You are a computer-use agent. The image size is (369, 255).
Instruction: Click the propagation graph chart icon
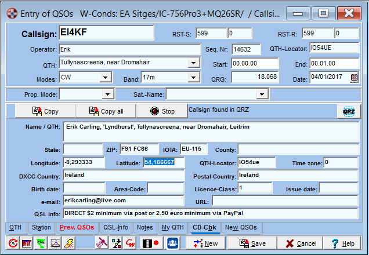55,243
